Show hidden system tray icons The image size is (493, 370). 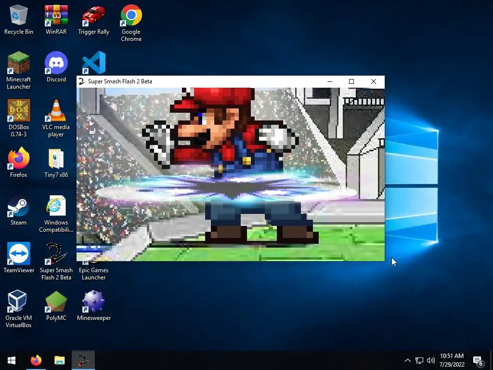pos(407,360)
